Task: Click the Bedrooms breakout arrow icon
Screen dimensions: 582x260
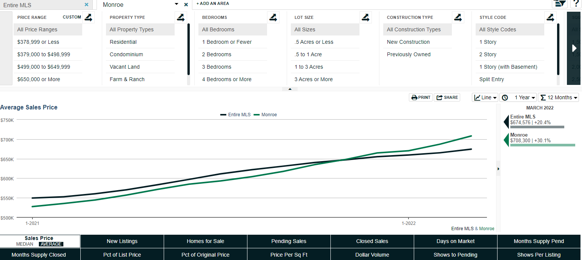Action: (273, 17)
